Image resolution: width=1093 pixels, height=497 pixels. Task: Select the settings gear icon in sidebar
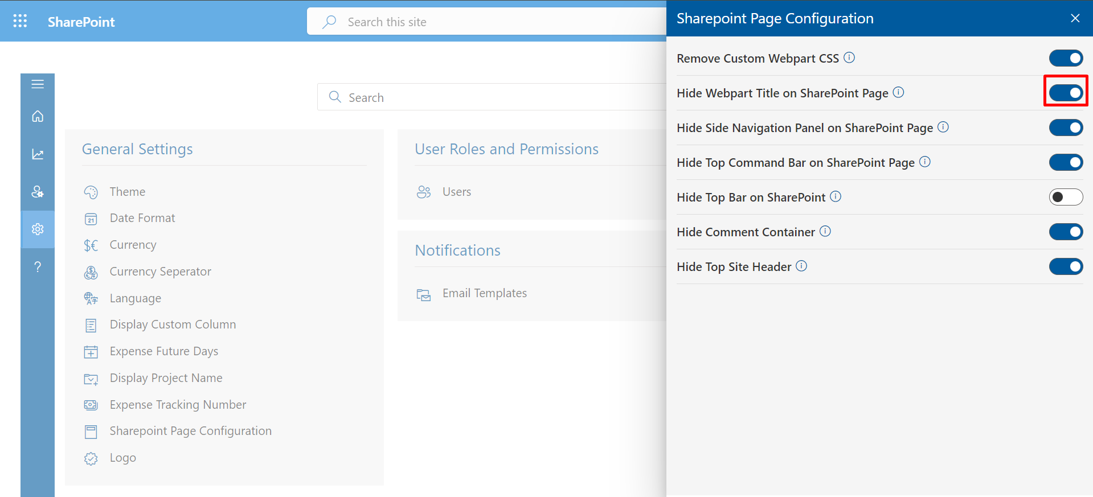[x=38, y=229]
